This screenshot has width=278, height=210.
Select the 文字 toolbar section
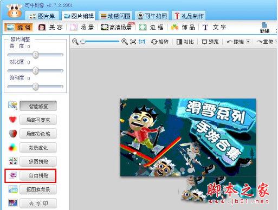pyautogui.click(x=214, y=28)
